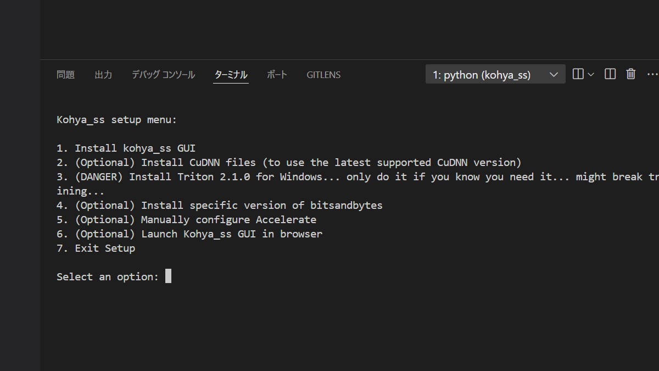Open the more actions ellipsis menu
659x371 pixels.
pos(652,74)
